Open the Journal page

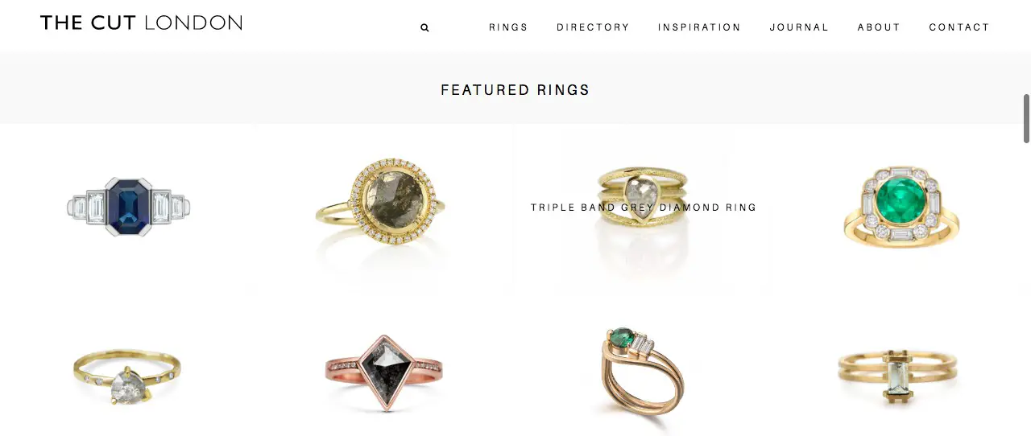(799, 27)
